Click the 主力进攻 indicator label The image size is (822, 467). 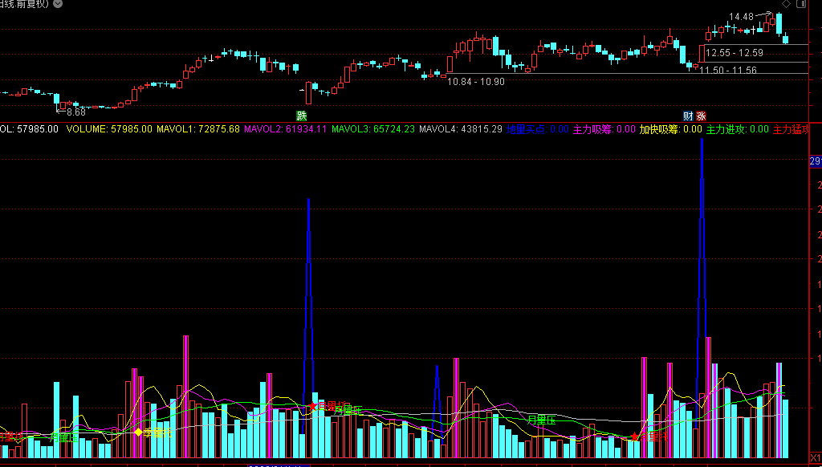pos(737,129)
